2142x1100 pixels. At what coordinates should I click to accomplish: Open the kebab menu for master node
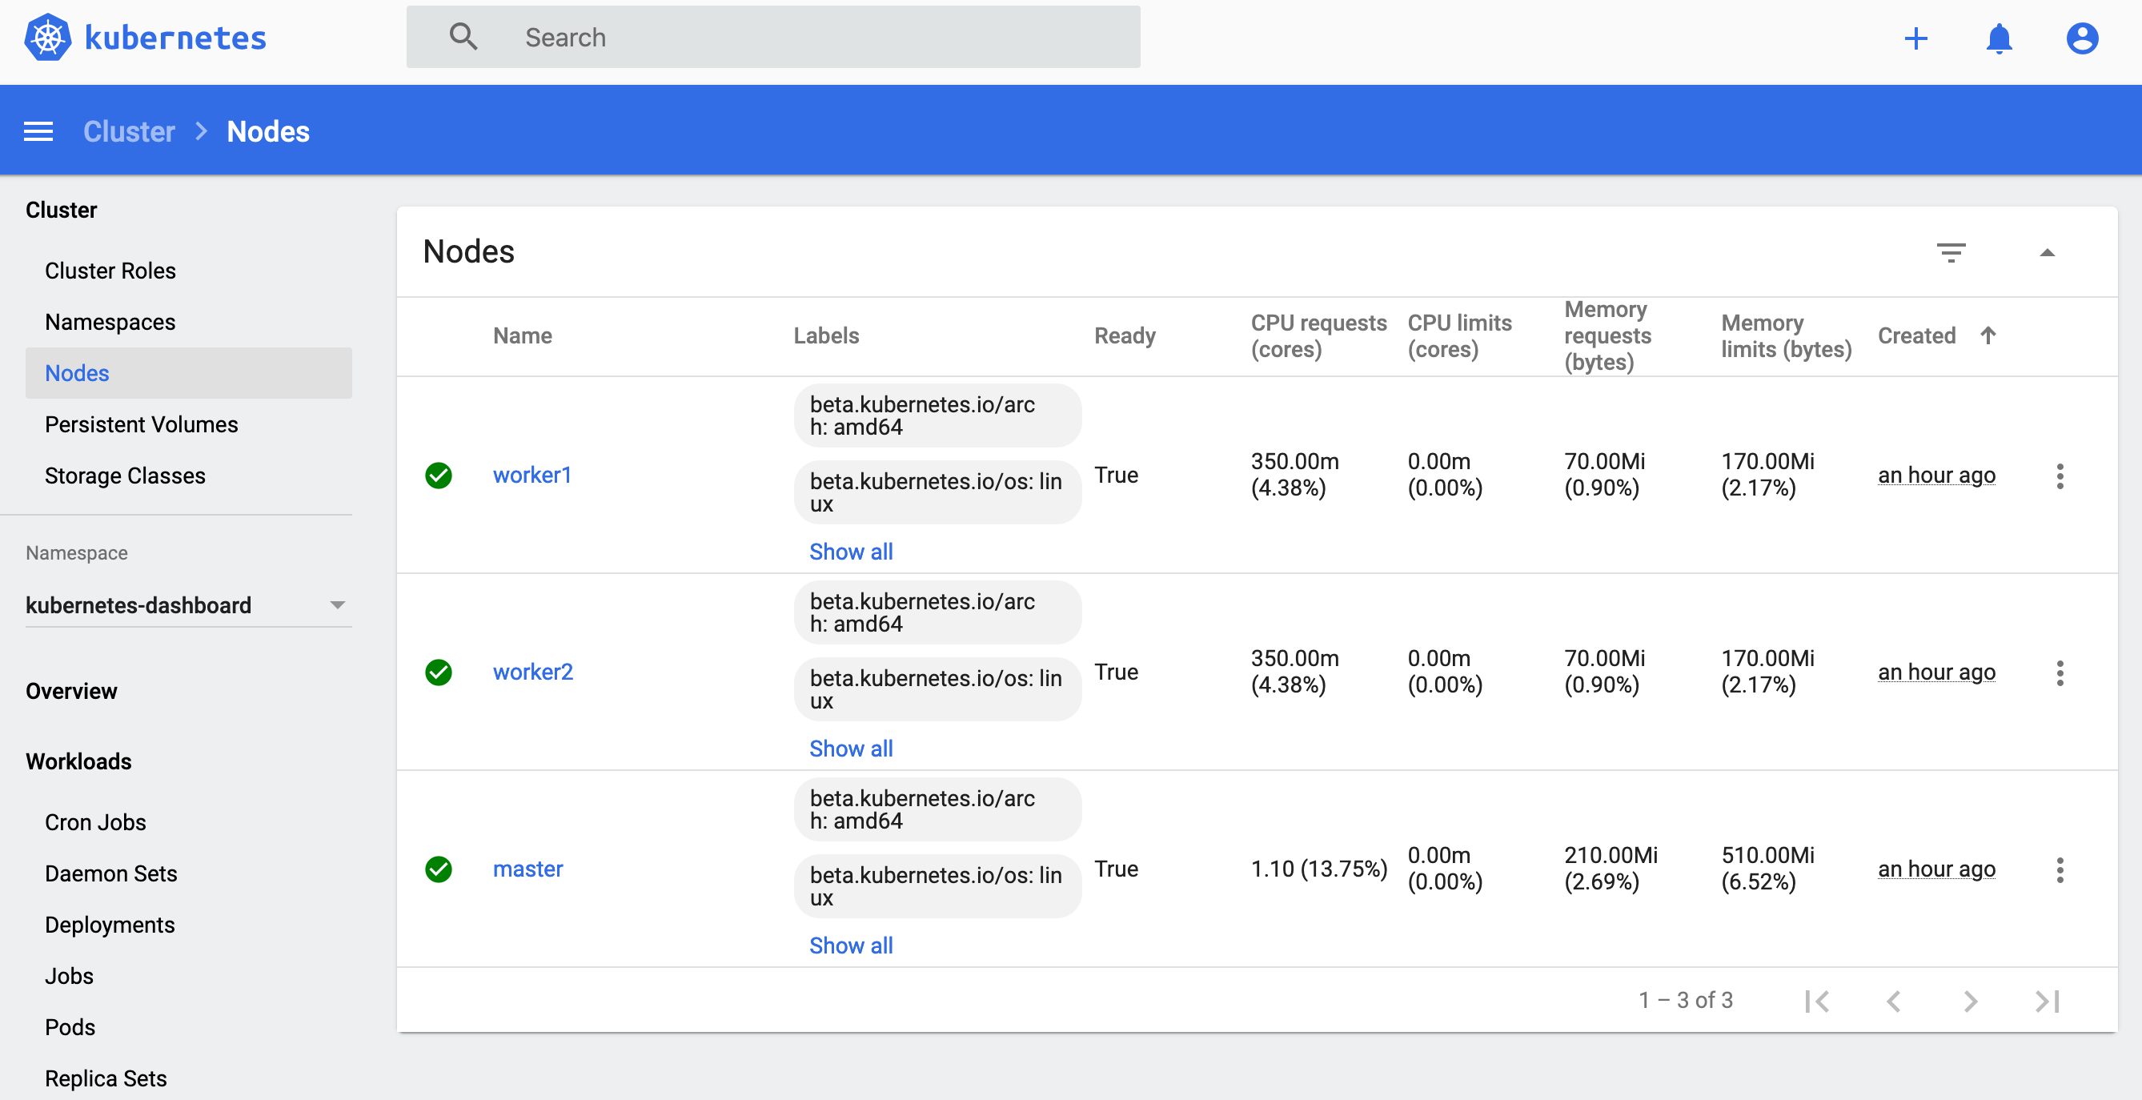tap(2060, 869)
